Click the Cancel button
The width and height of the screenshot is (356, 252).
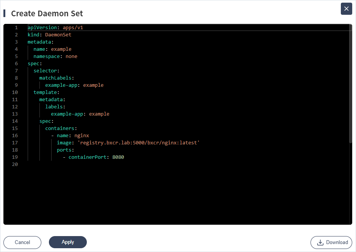click(x=22, y=242)
